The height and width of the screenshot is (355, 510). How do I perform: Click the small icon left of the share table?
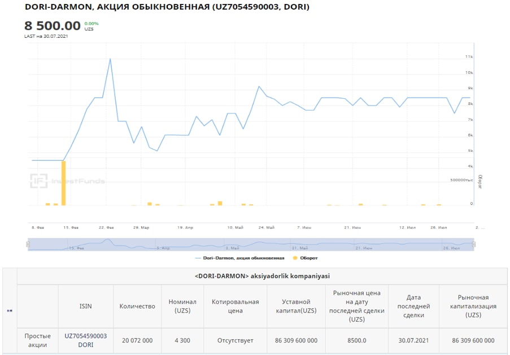pos(10,310)
